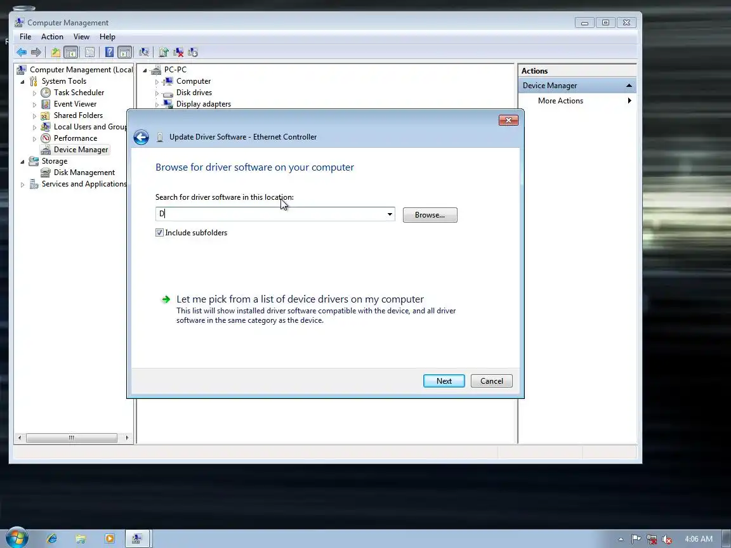Open Windows Media Player from the taskbar
The width and height of the screenshot is (731, 548).
tap(110, 538)
